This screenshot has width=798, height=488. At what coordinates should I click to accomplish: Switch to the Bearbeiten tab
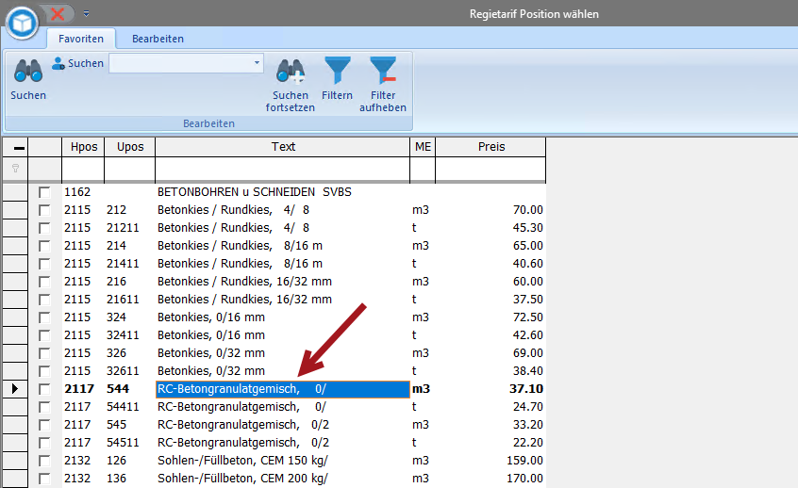pos(158,39)
